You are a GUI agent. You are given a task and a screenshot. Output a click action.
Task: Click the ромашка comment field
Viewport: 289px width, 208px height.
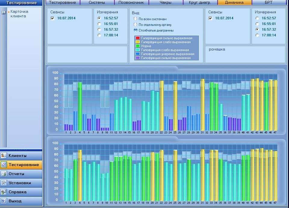(x=245, y=54)
